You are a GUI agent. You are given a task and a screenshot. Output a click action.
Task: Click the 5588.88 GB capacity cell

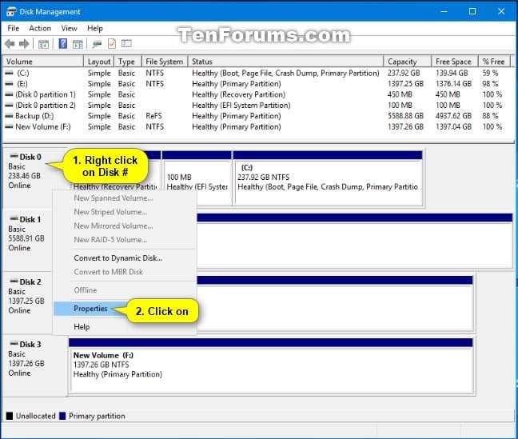tap(405, 116)
